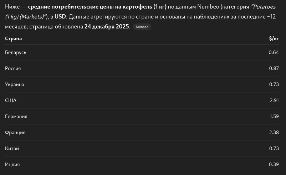Open the Numbeo source citation chip

pos(142,27)
